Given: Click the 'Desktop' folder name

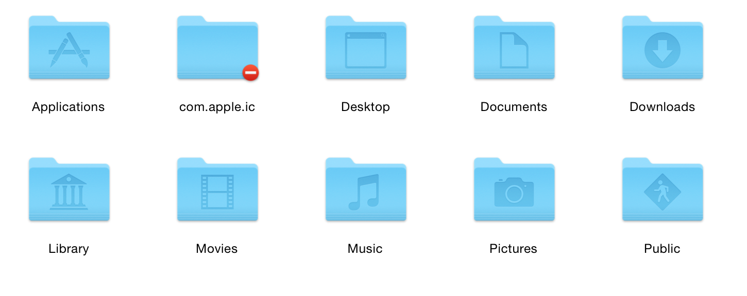Looking at the screenshot, I should (366, 107).
